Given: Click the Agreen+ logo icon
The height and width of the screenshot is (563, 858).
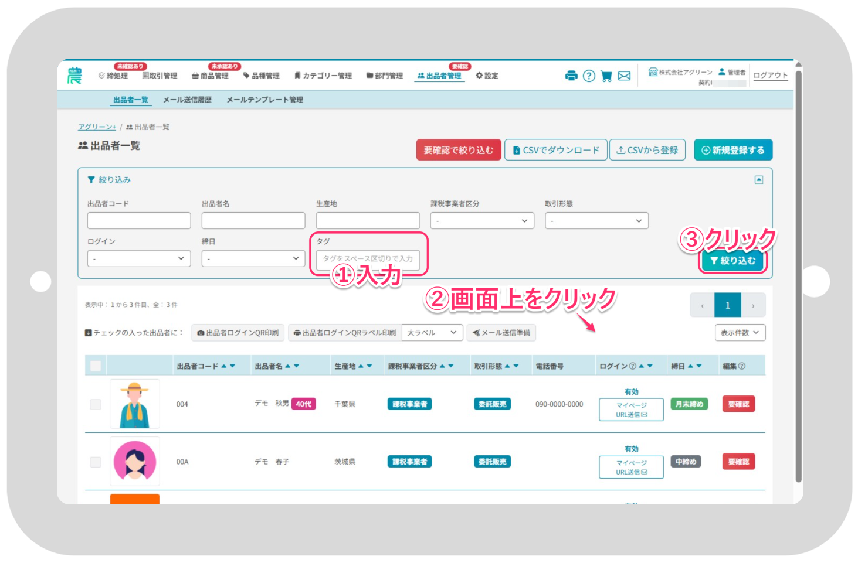Looking at the screenshot, I should 74,76.
